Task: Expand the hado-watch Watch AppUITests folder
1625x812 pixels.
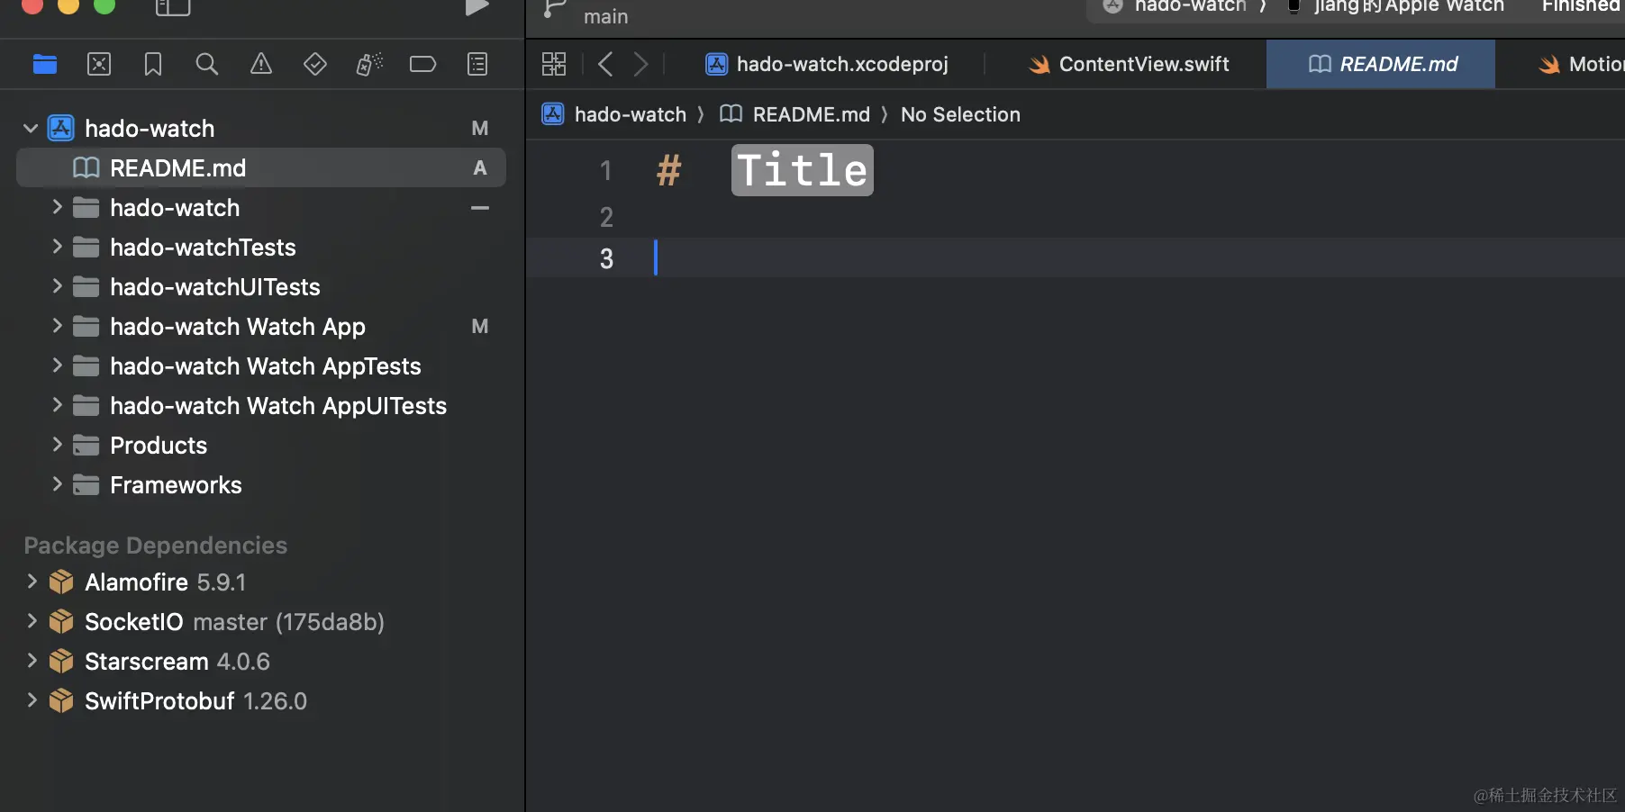Action: click(x=57, y=405)
